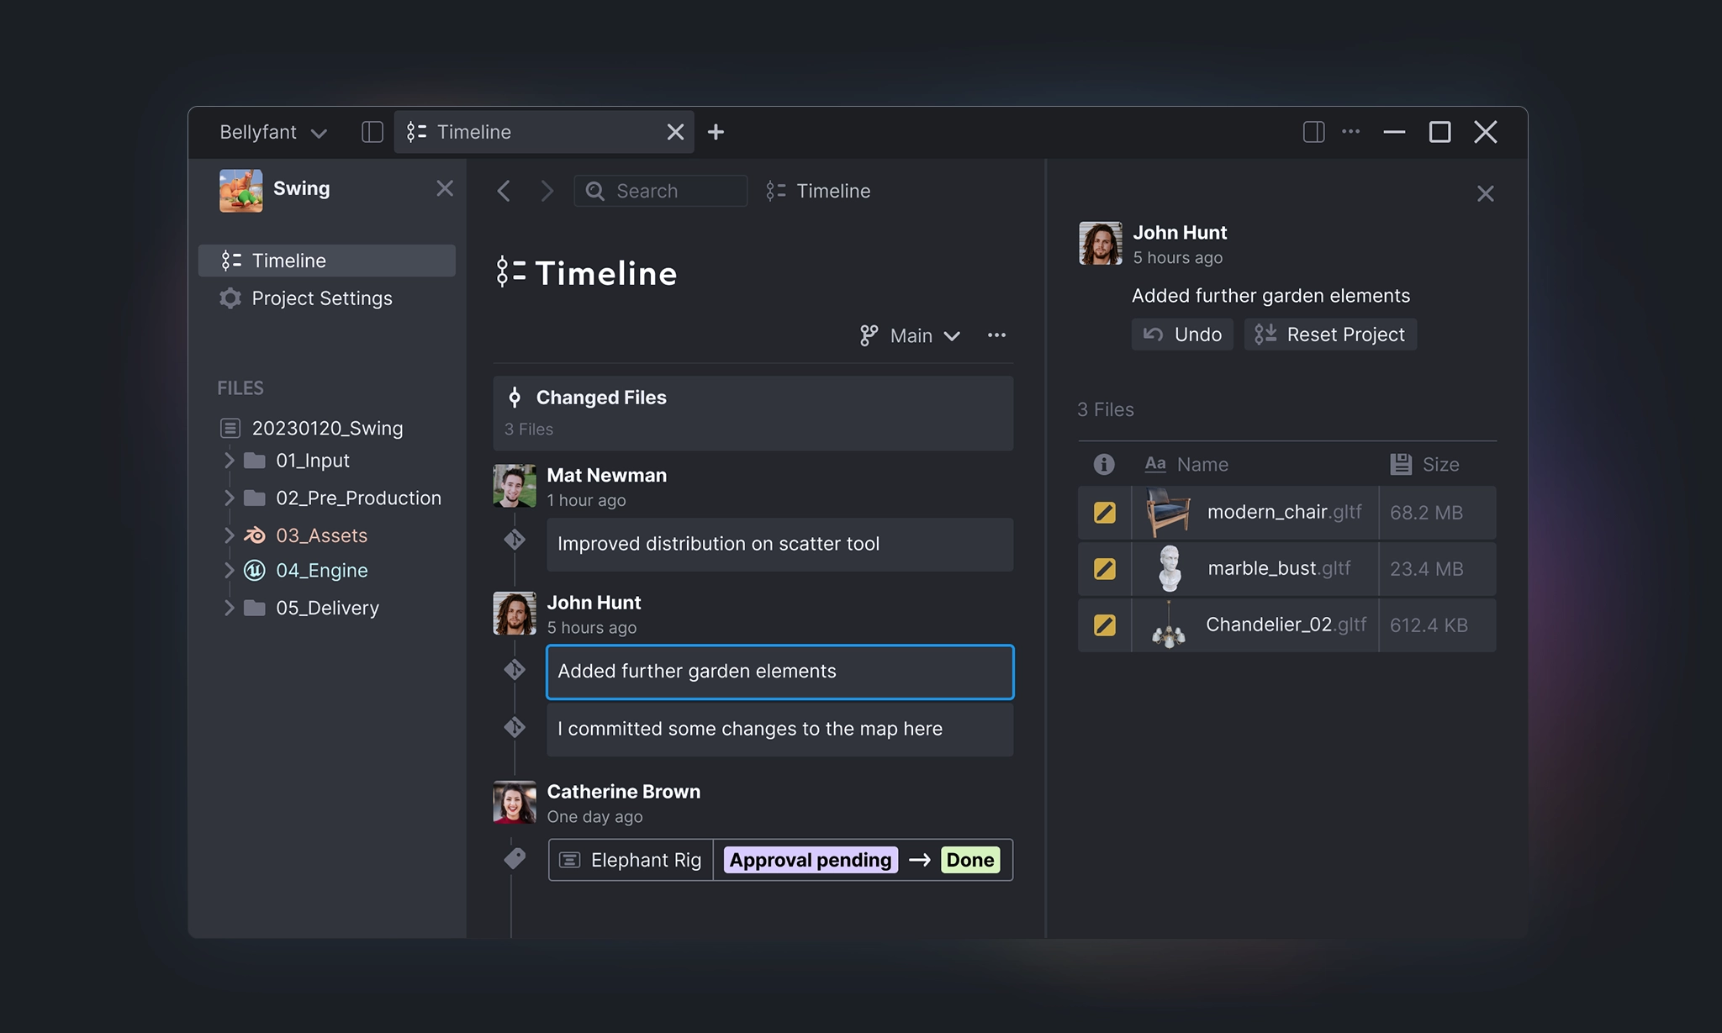Viewport: 1722px width, 1033px height.
Task: Click the Undo button
Action: click(x=1181, y=335)
